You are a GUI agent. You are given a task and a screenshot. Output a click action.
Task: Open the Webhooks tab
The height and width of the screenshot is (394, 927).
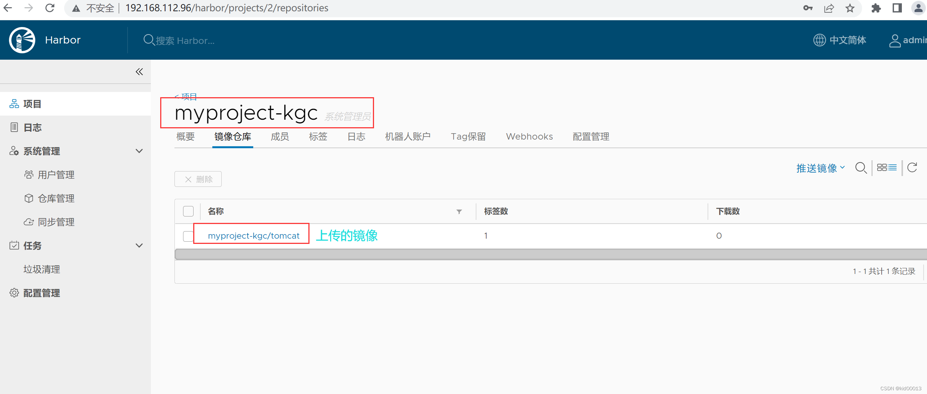pyautogui.click(x=529, y=136)
